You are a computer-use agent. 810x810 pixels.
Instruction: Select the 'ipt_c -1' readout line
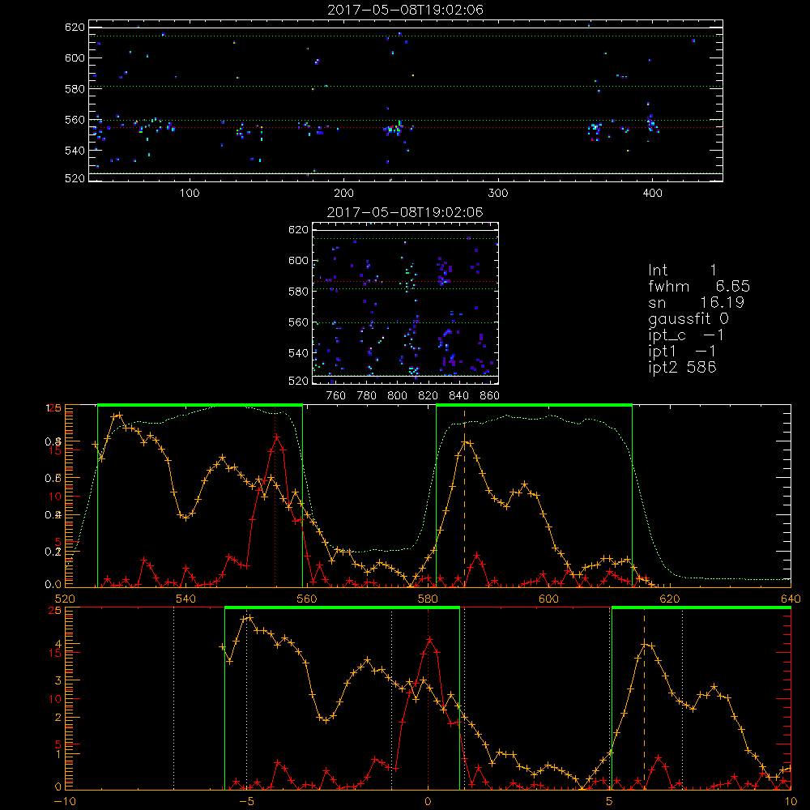[686, 335]
